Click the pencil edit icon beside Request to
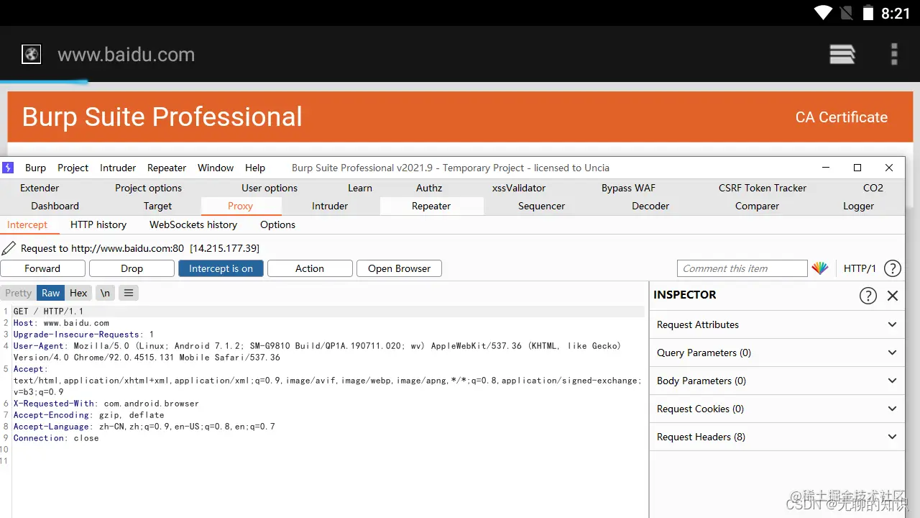Image resolution: width=920 pixels, height=518 pixels. point(9,248)
